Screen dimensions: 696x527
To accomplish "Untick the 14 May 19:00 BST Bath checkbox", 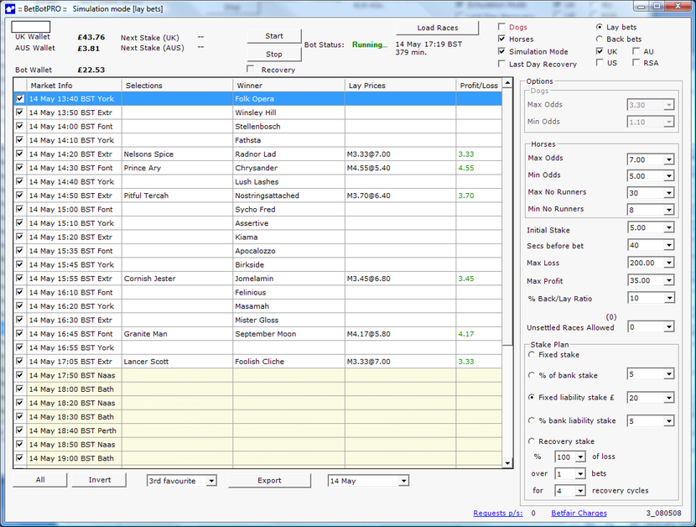I will coord(19,457).
